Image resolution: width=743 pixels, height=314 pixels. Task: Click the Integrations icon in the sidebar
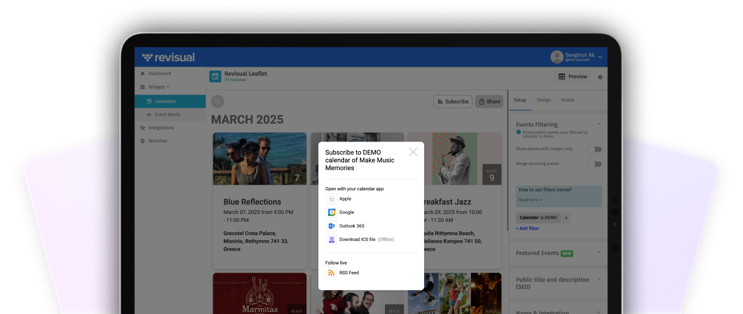[x=142, y=128]
